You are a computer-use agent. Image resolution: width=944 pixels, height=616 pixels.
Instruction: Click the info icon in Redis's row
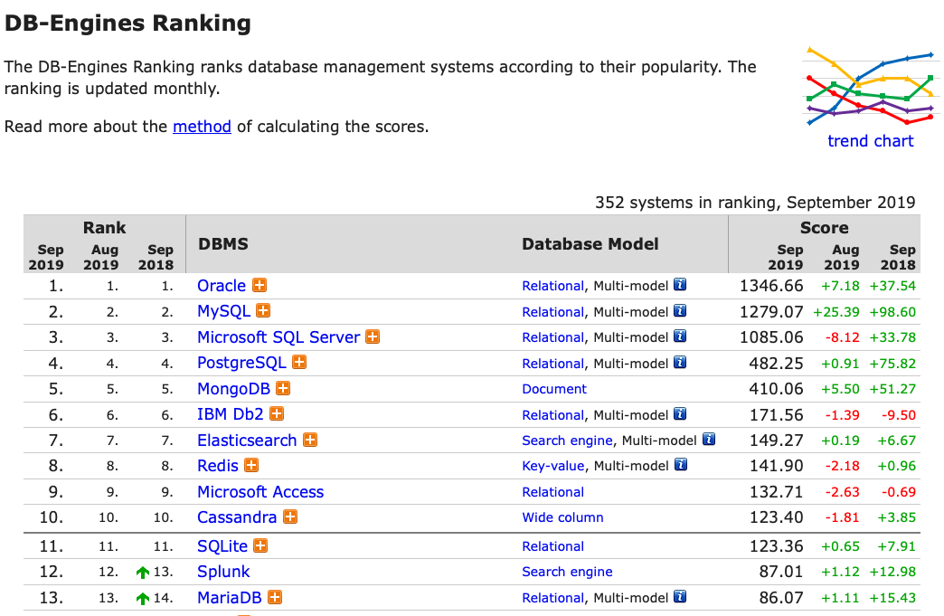pyautogui.click(x=681, y=464)
